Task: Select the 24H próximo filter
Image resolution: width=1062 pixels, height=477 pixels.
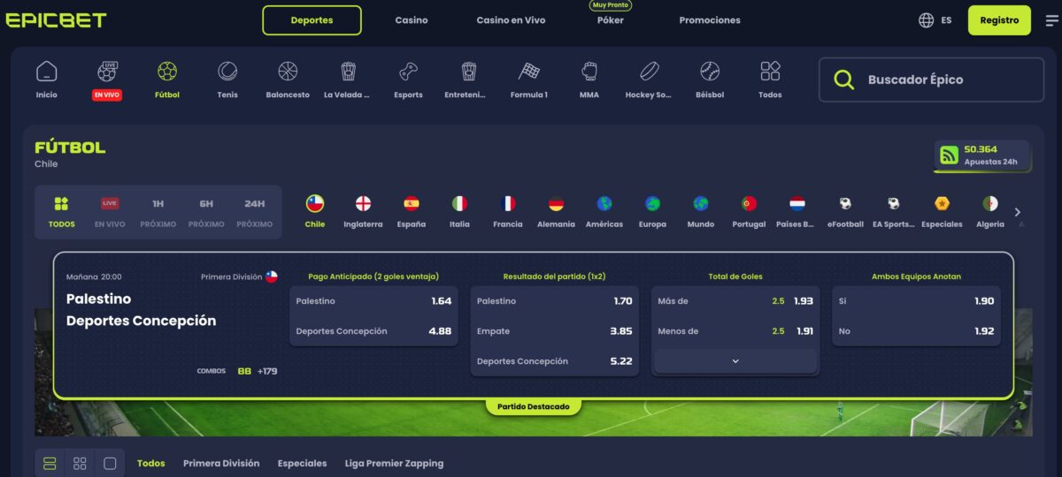Action: coord(255,212)
